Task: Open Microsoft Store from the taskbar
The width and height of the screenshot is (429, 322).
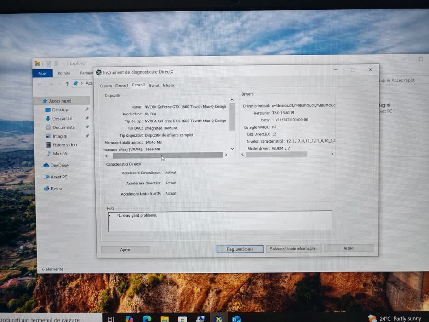Action: coord(183,319)
